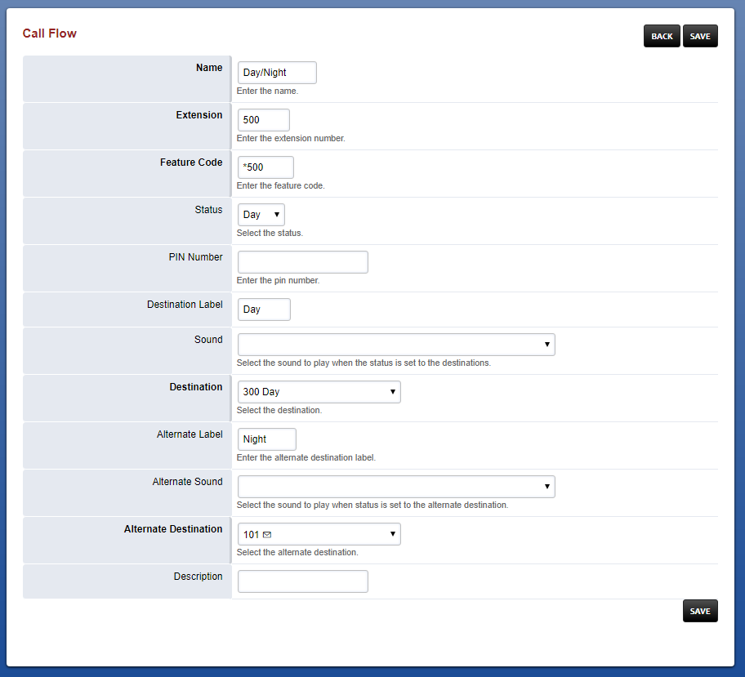Click the empty Description field

pyautogui.click(x=302, y=581)
